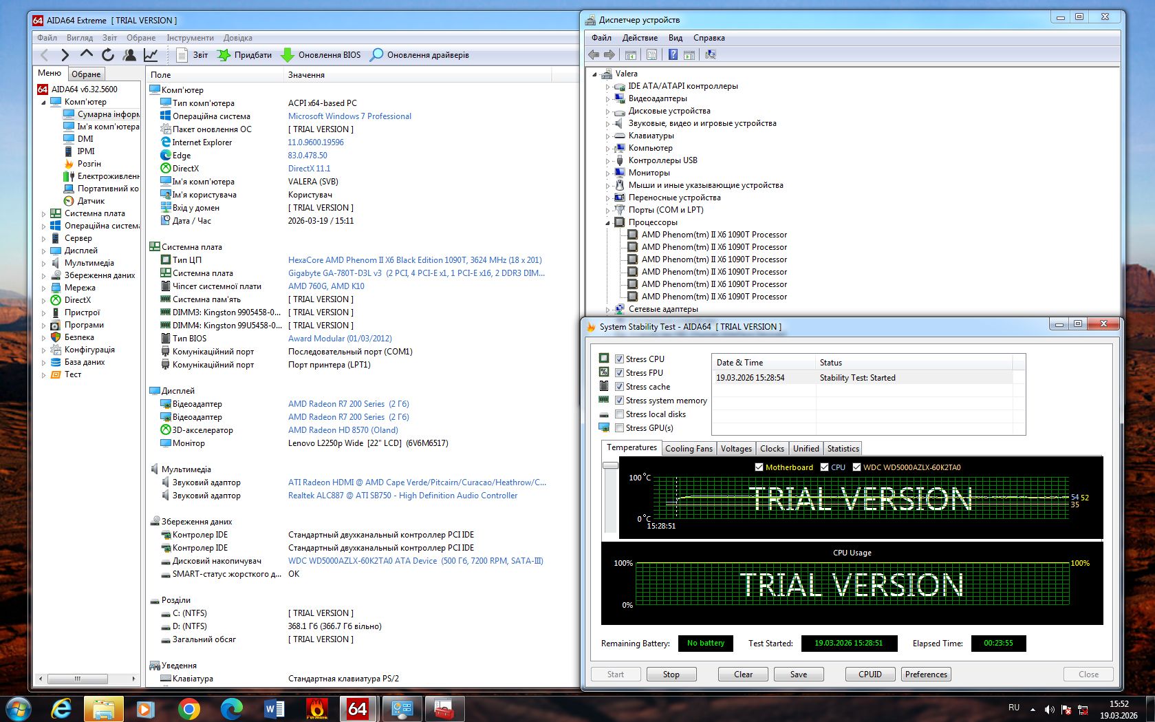Open the CPUID button
Screen dimensions: 1155x722
click(870, 675)
